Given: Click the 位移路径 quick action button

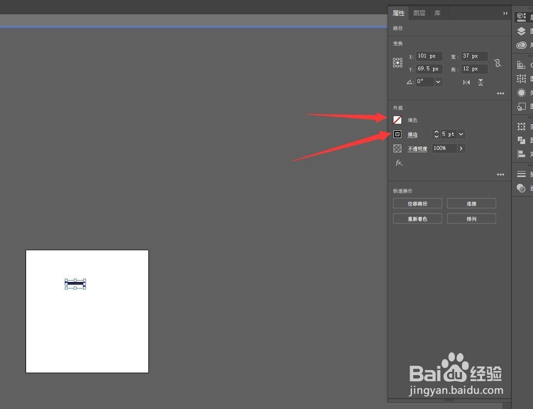Looking at the screenshot, I should [x=417, y=203].
